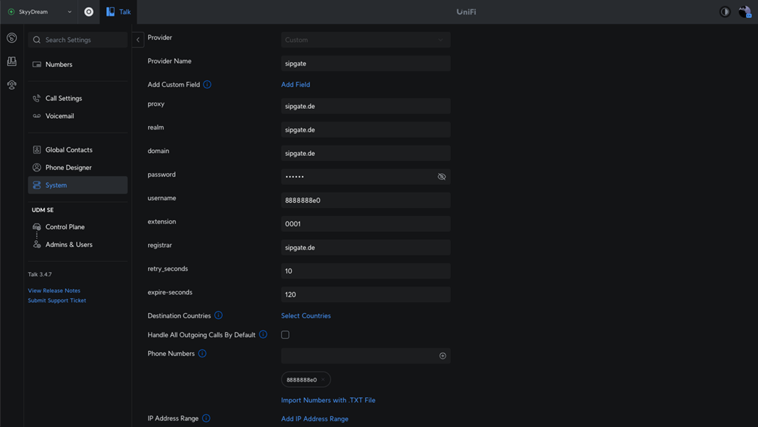Click info icon next to Add Custom Field
The width and height of the screenshot is (758, 427).
pyautogui.click(x=207, y=85)
